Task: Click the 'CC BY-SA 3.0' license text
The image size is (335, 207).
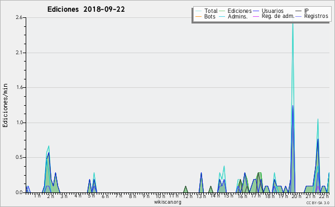Action: pos(318,203)
